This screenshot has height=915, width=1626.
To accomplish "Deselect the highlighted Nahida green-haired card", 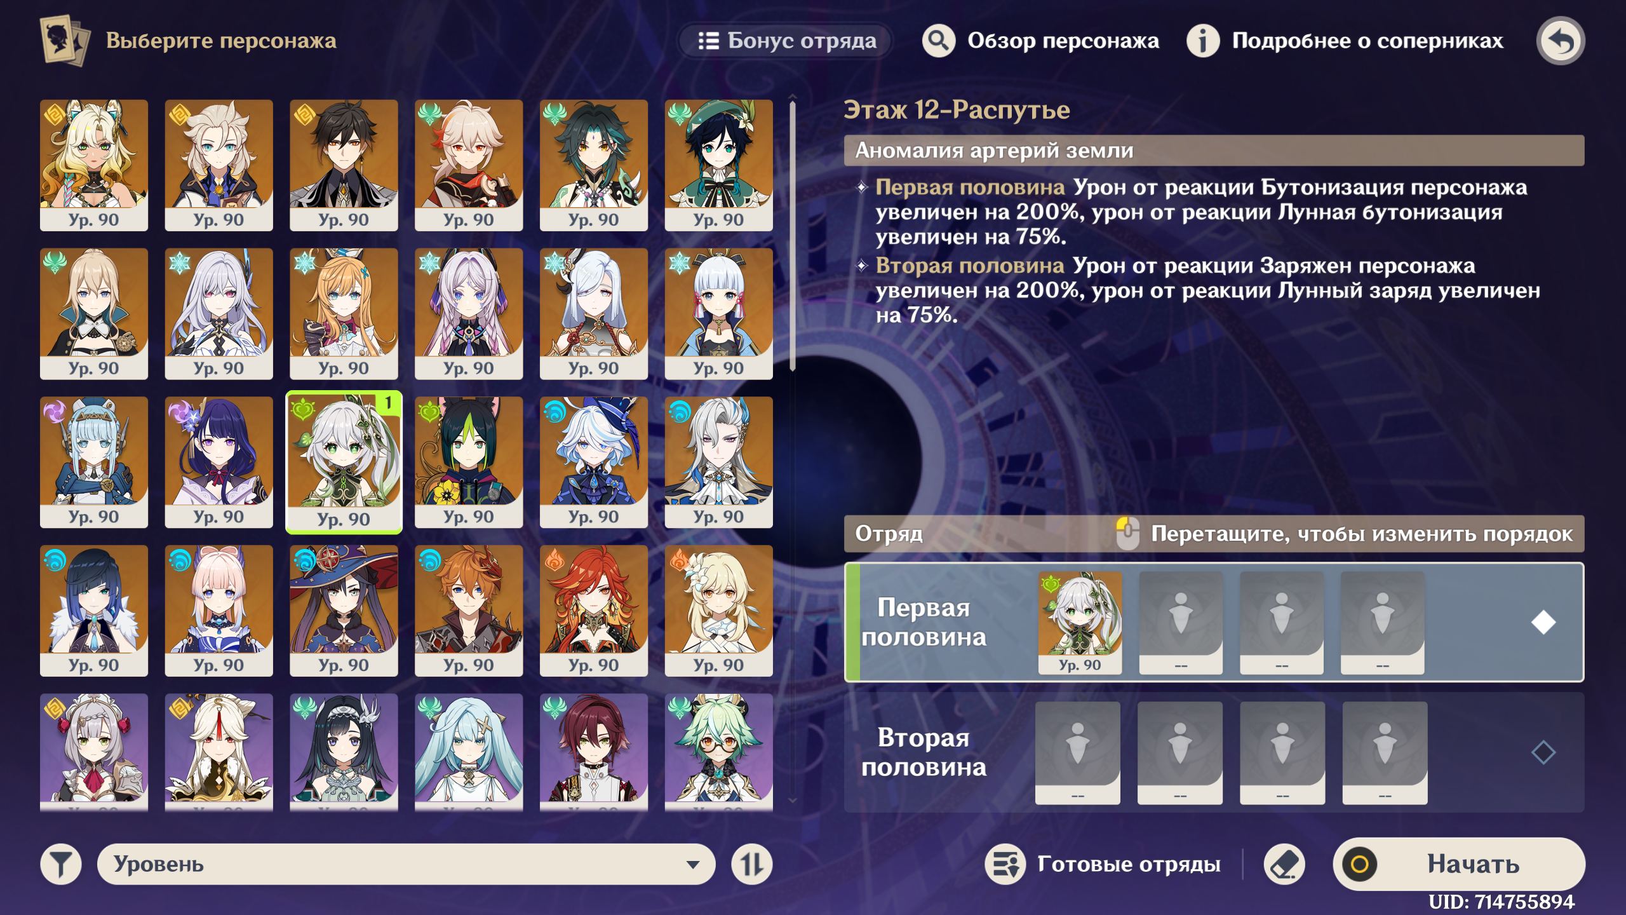I will (x=344, y=462).
